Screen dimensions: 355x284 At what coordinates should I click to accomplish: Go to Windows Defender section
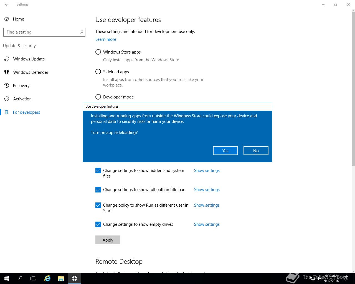click(x=31, y=72)
